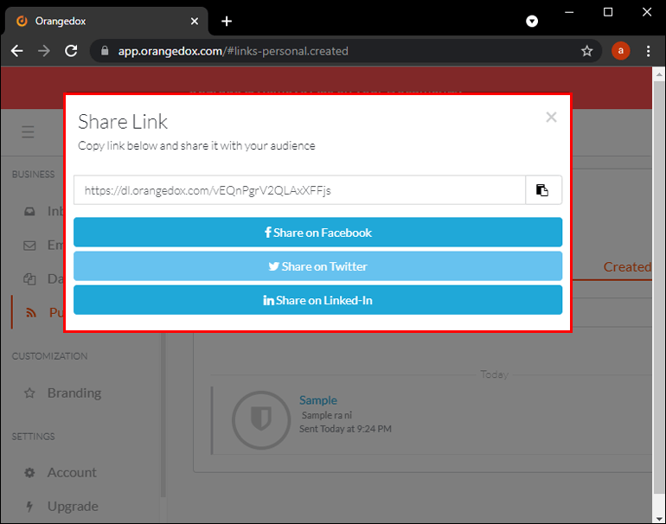666x524 pixels.
Task: Bookmark this page with the star icon
Action: (586, 51)
